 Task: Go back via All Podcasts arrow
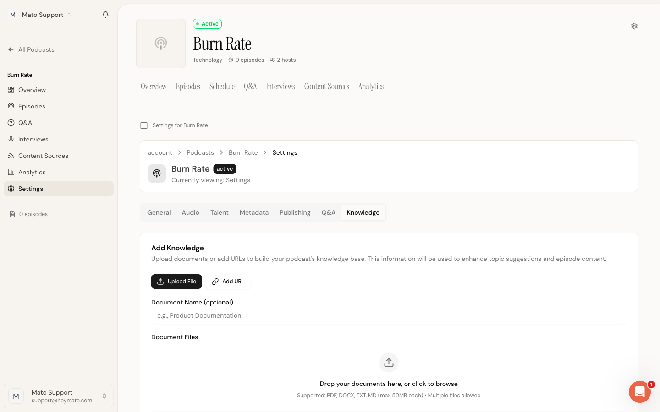click(x=11, y=49)
